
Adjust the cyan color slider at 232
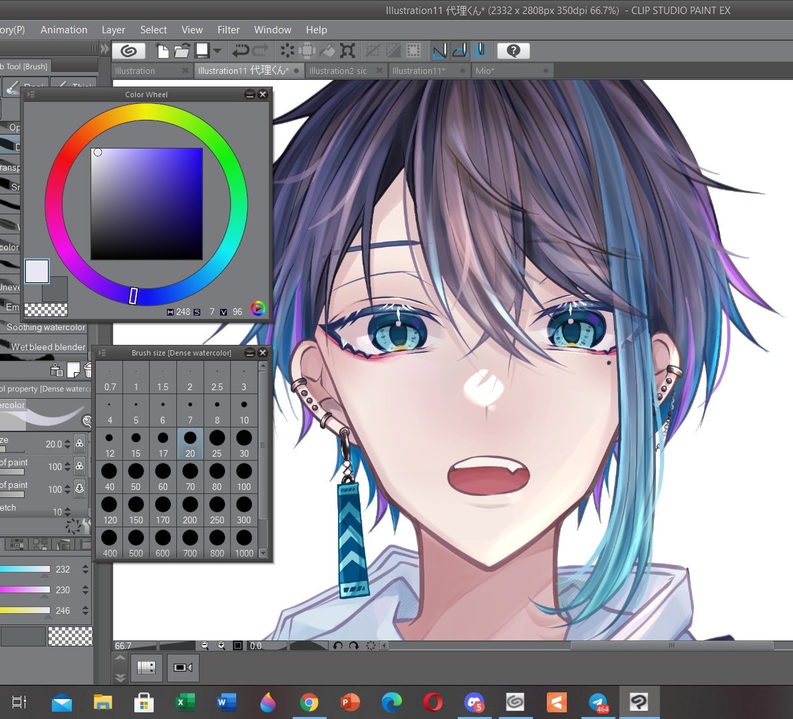pos(25,569)
